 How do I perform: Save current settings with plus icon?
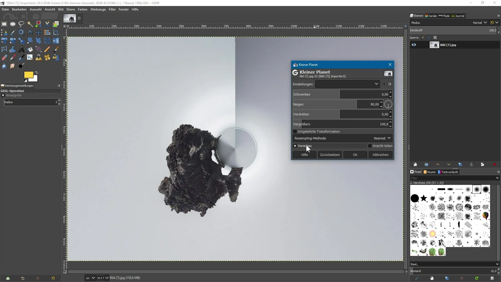click(x=384, y=84)
